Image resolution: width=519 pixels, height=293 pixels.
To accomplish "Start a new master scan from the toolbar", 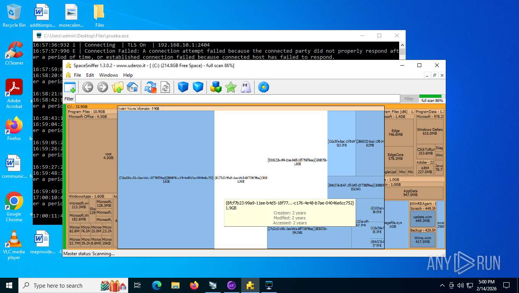I will click(150, 87).
